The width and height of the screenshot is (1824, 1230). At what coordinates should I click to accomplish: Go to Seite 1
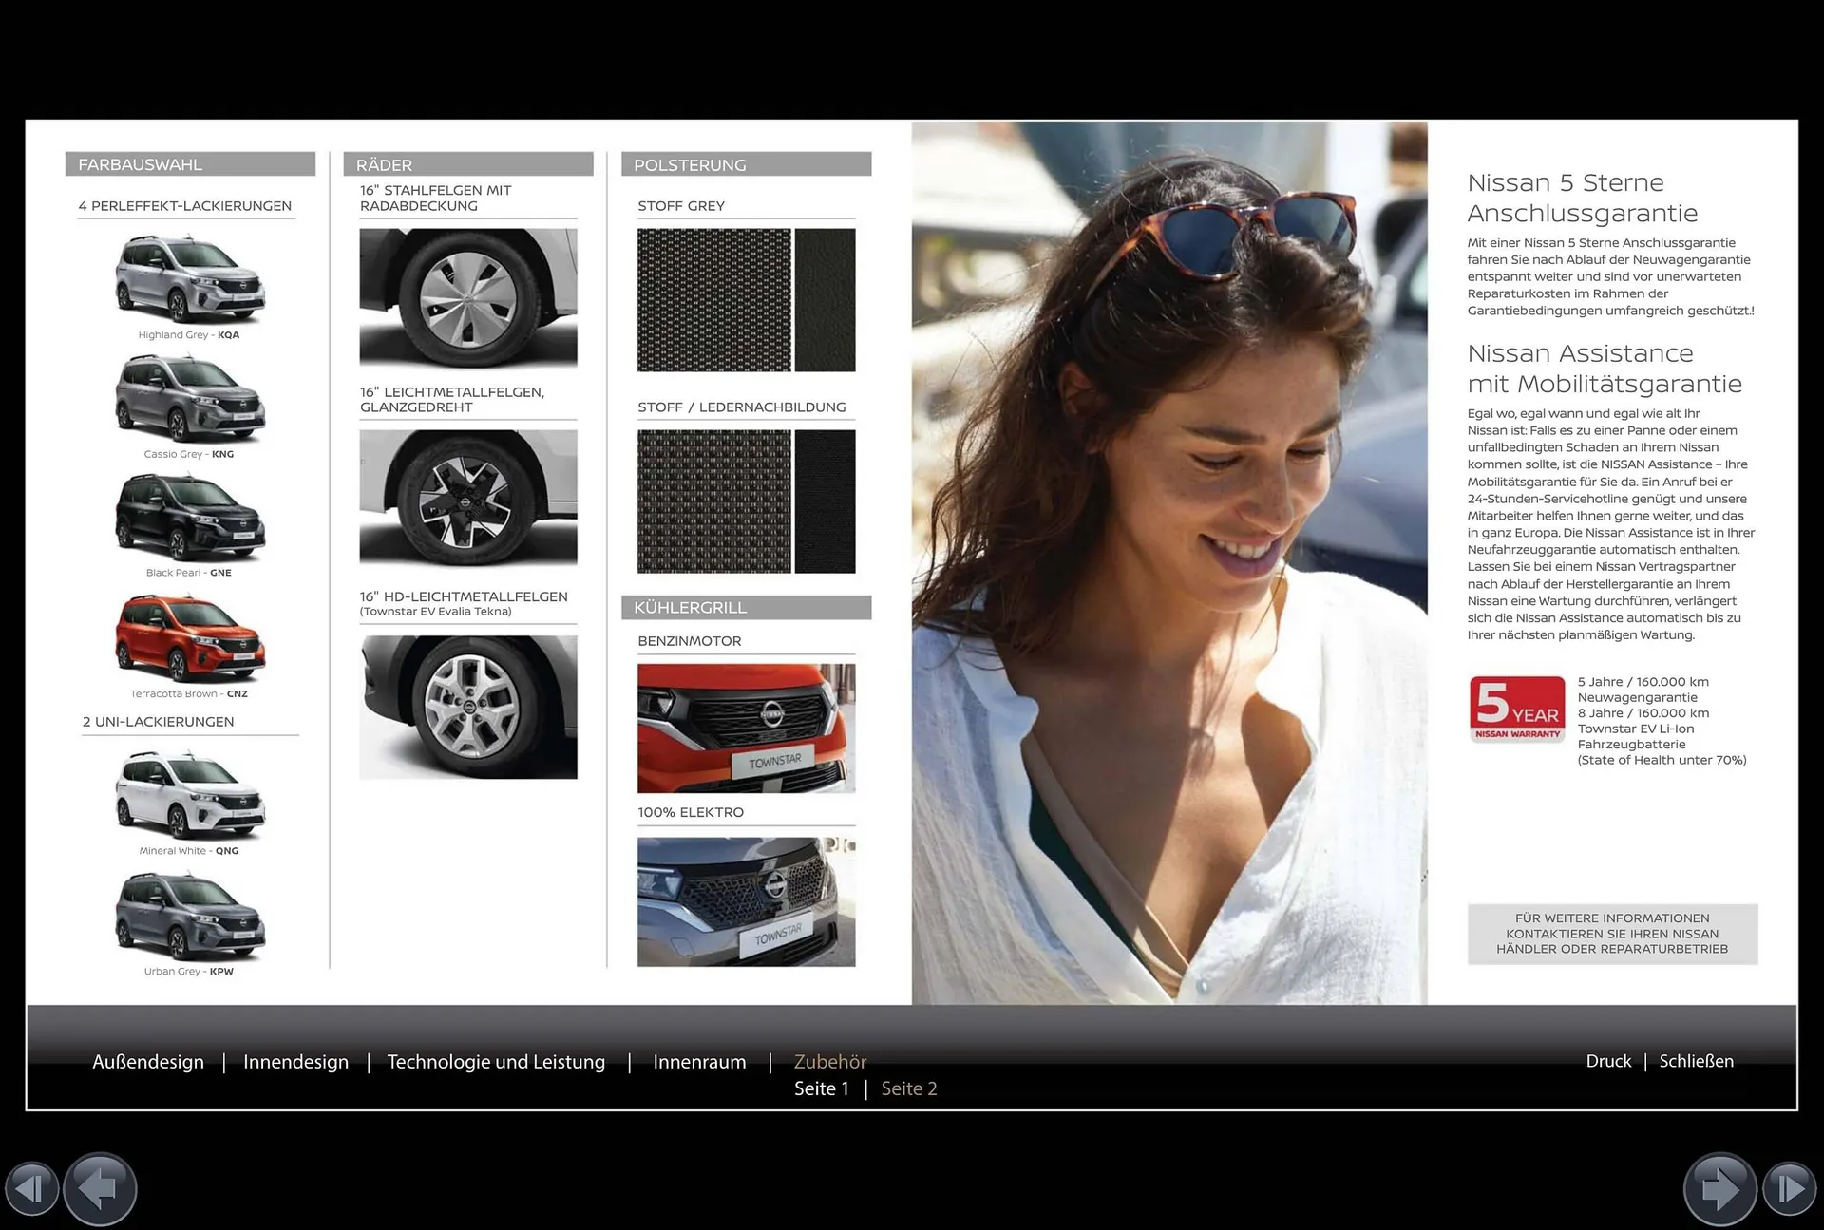[x=822, y=1088]
